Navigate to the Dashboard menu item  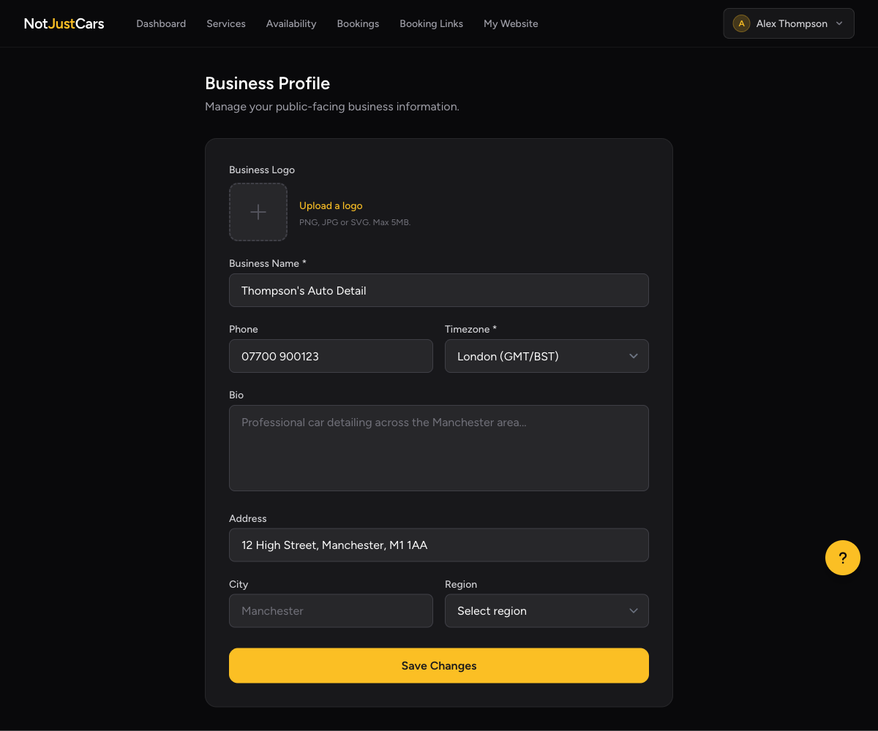[x=161, y=23]
